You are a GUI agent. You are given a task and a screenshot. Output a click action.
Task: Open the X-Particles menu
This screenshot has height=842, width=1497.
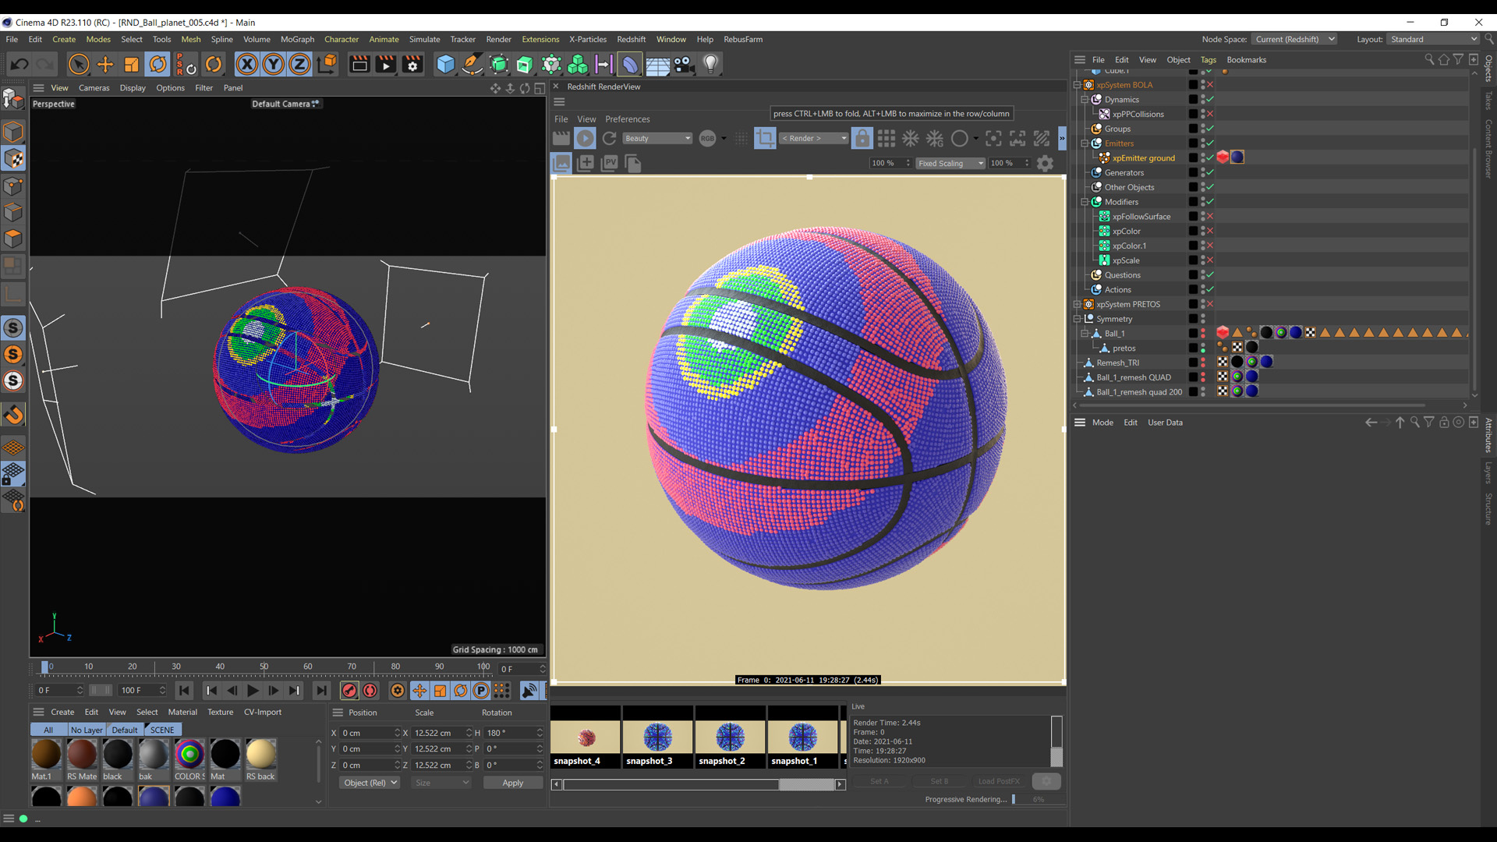[x=587, y=39]
